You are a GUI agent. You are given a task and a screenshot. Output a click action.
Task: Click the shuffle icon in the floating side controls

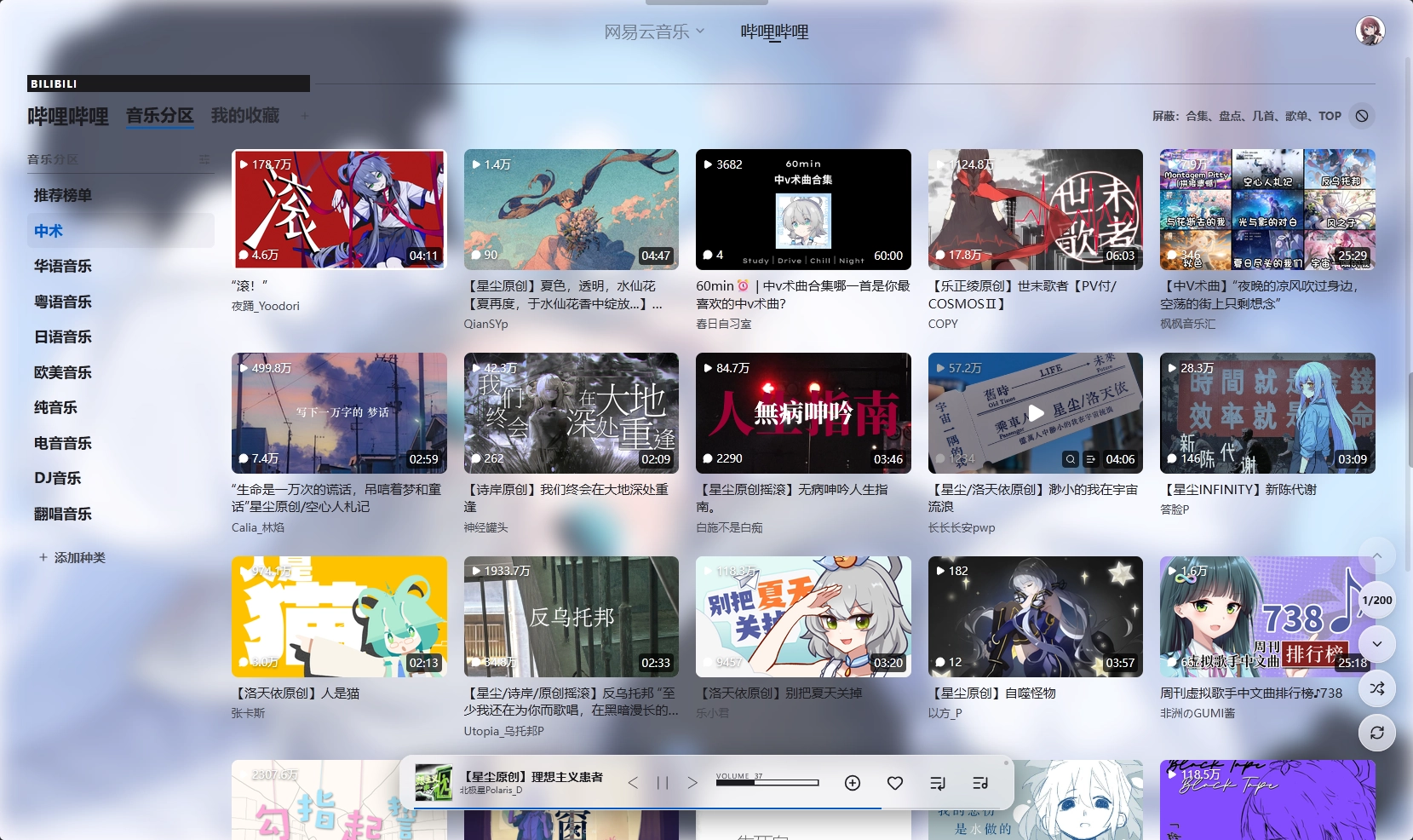point(1377,688)
